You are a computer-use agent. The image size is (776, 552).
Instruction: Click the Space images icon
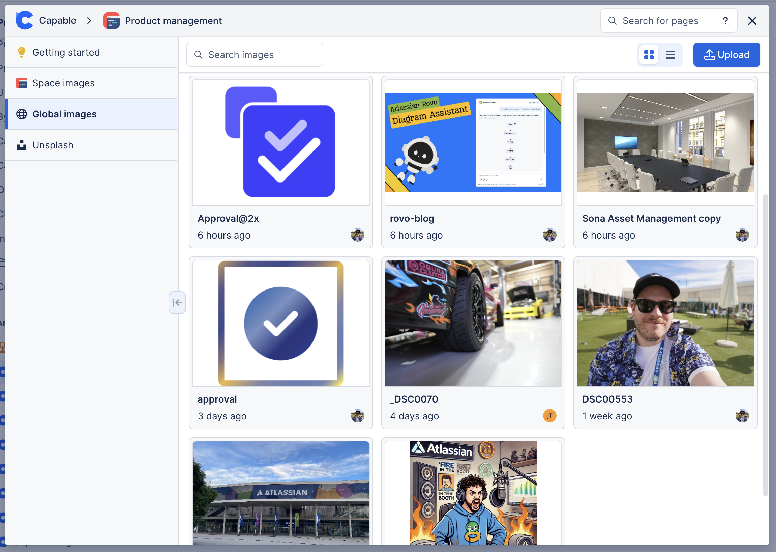tap(21, 83)
